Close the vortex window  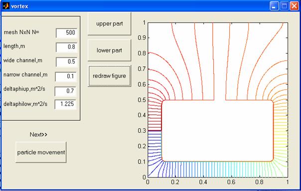click(294, 6)
